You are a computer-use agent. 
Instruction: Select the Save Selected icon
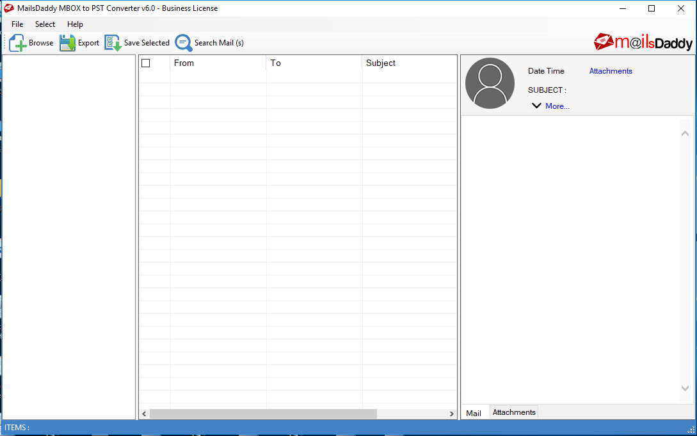click(x=113, y=42)
